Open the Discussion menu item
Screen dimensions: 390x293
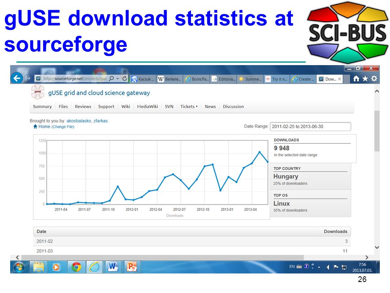[x=233, y=106]
